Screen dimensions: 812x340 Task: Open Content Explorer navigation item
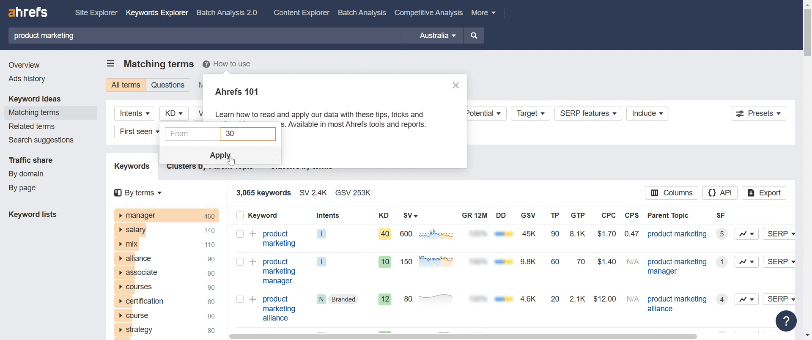pos(302,13)
